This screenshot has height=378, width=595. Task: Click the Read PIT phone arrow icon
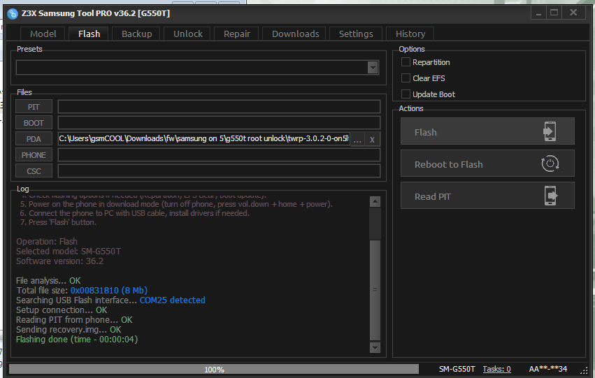(551, 196)
